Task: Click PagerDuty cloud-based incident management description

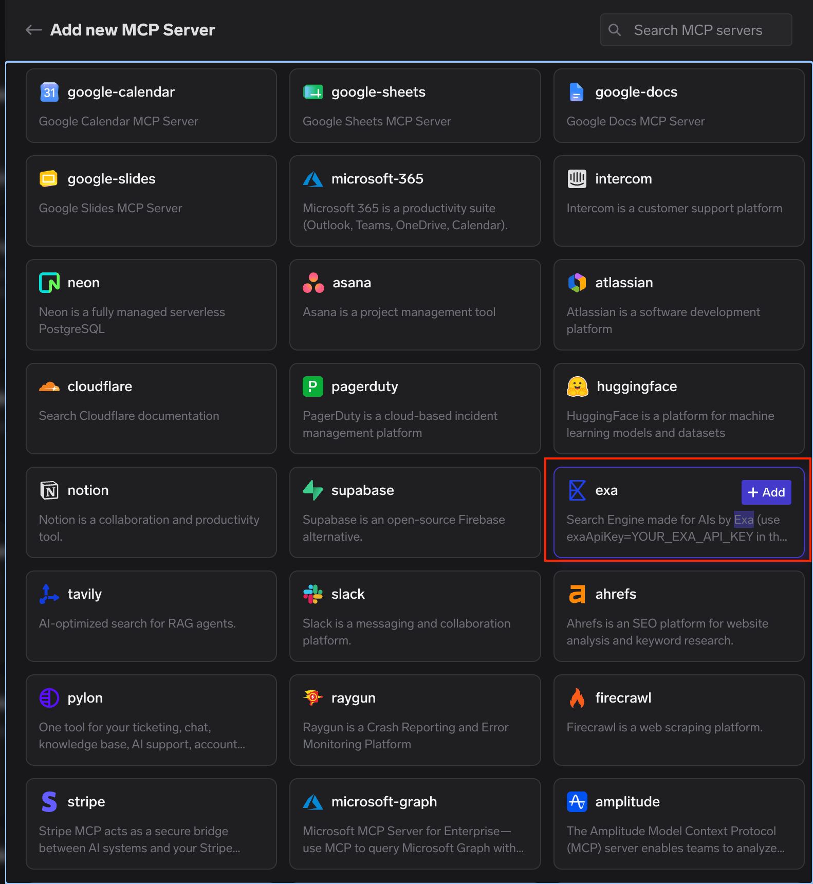Action: tap(400, 424)
